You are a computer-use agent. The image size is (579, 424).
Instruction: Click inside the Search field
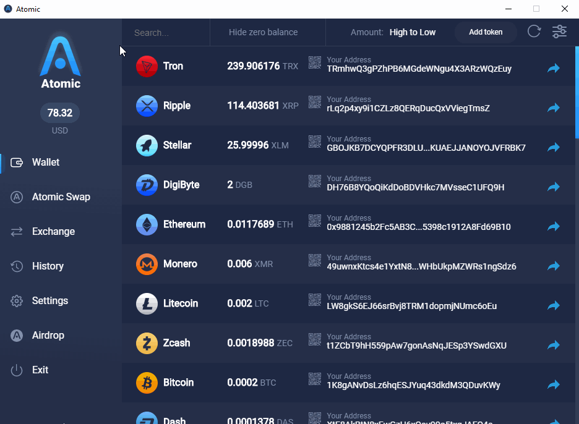(x=166, y=33)
